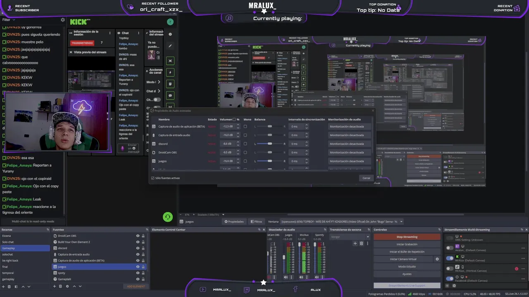Image resolution: width=529 pixels, height=297 pixels.
Task: Hide the Build Your Own Element 2 source
Action: click(138, 242)
